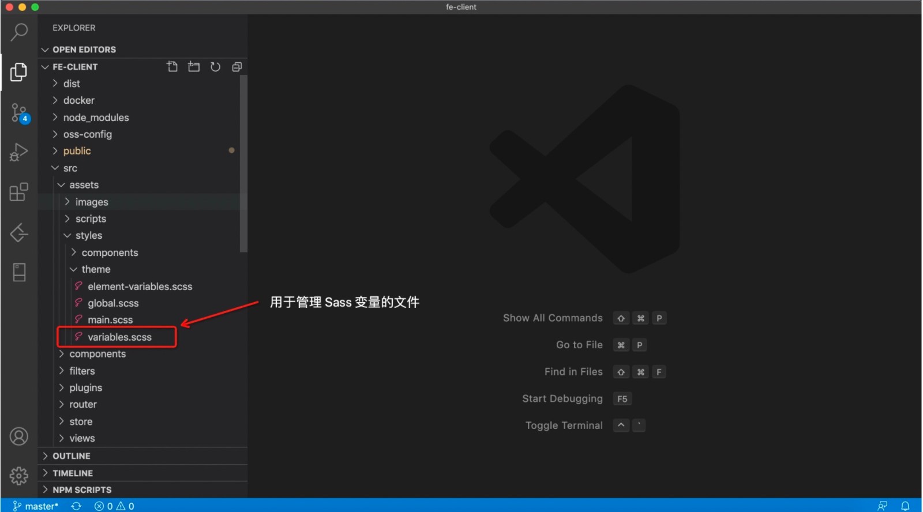The height and width of the screenshot is (512, 923).
Task: Create a new file in FE-CLIENT
Action: [x=172, y=67]
